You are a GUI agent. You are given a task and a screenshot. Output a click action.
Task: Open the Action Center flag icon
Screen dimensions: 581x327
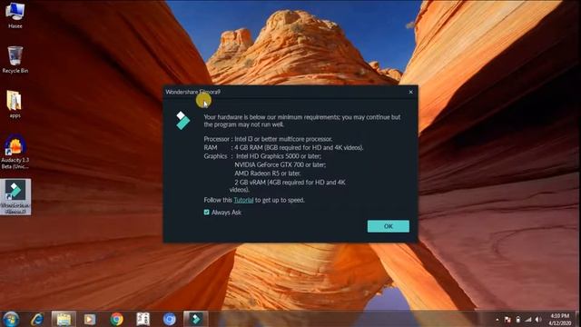(507, 320)
